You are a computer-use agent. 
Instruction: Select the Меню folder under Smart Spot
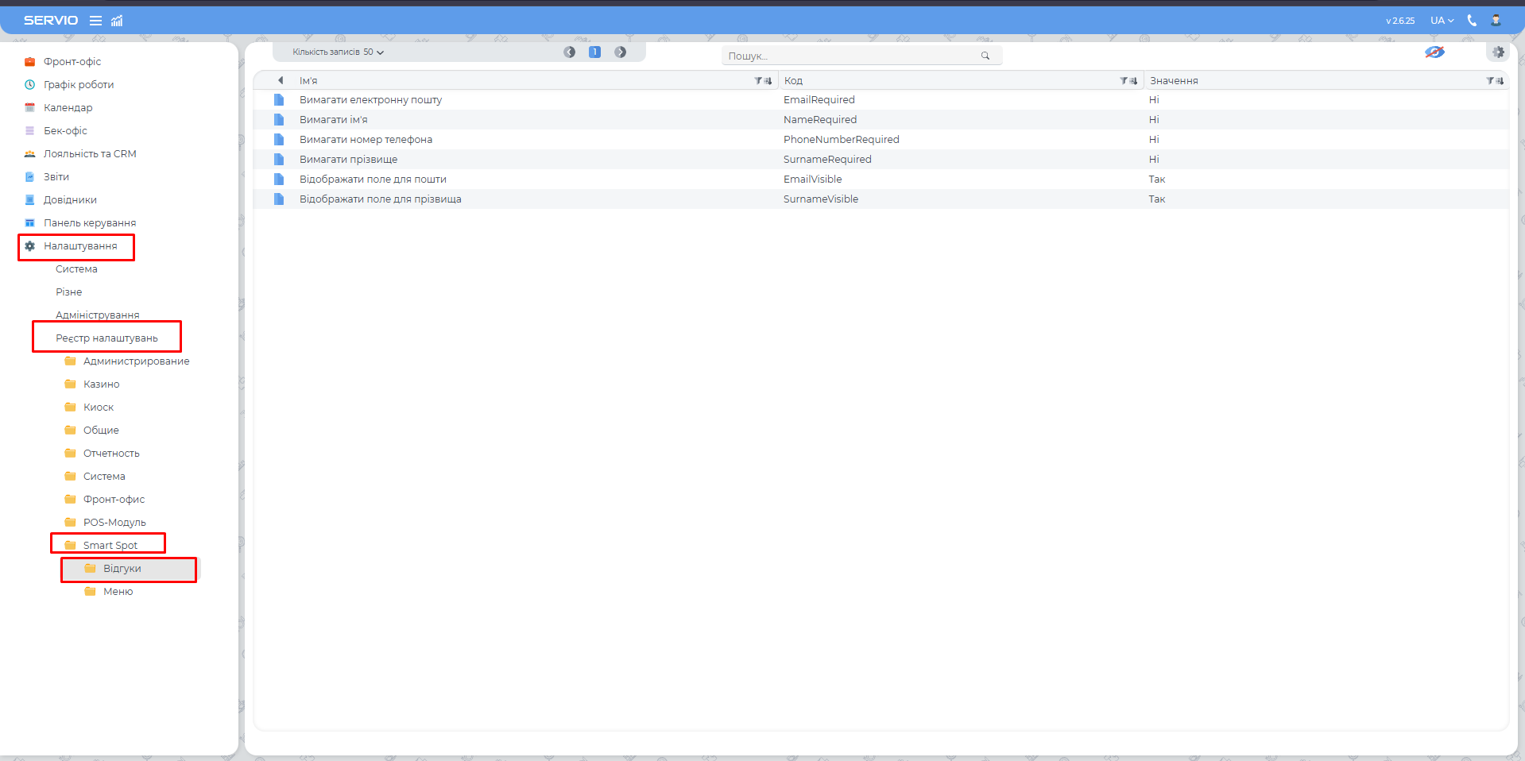pyautogui.click(x=118, y=591)
